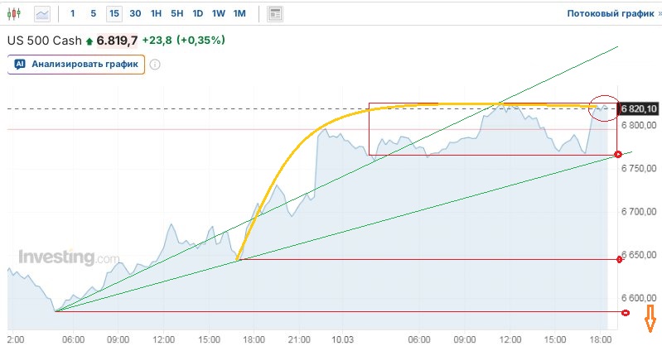
Task: Select the 1M monthly timeframe
Action: 239,14
